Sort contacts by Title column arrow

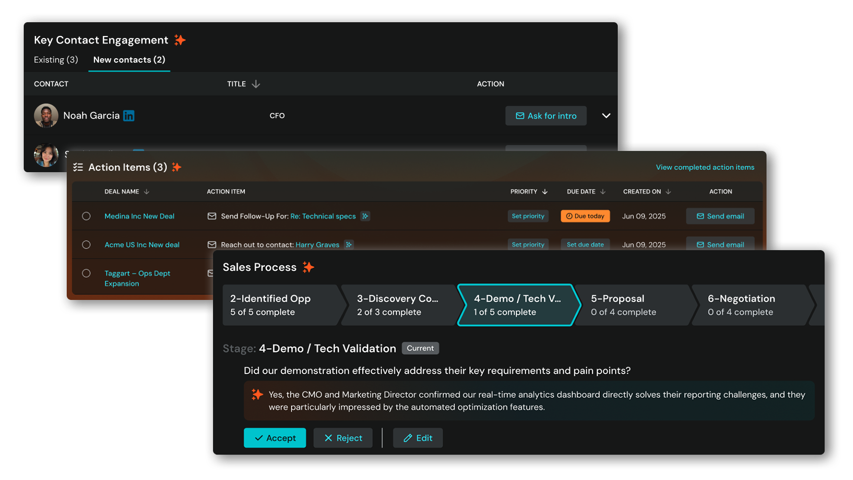coord(256,84)
